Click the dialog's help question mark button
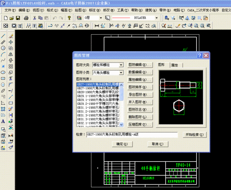This screenshot has height=190, width=231. (x=200, y=55)
